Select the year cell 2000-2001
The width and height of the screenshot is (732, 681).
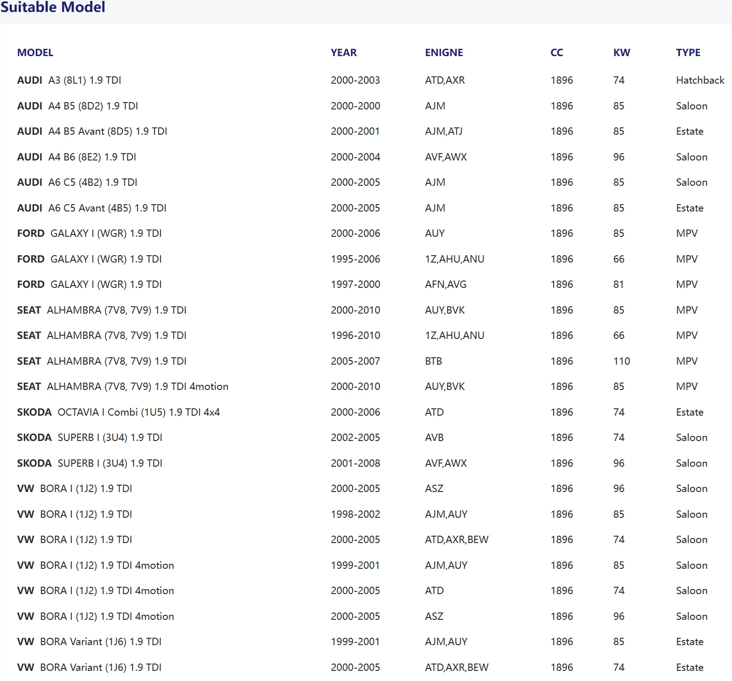tap(355, 131)
